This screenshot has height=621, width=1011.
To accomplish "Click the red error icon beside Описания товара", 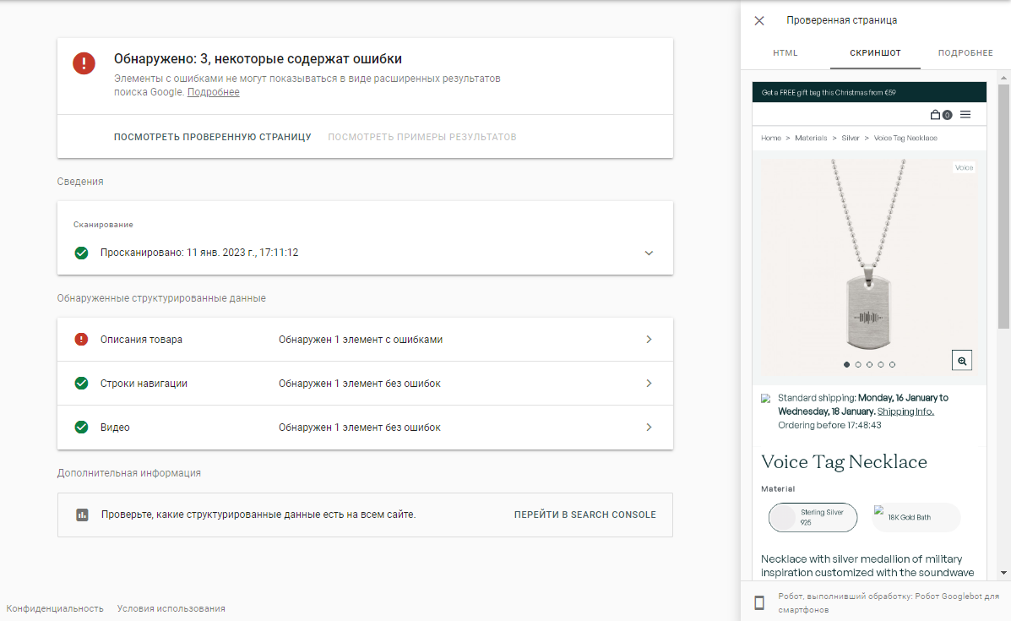I will coord(81,340).
